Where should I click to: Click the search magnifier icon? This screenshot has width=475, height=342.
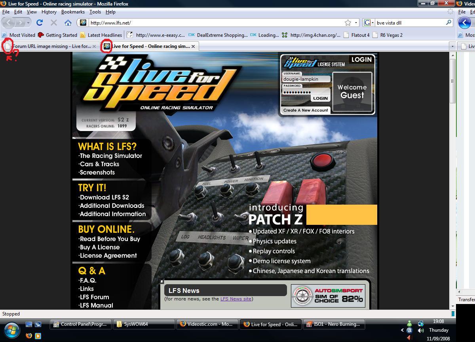tap(448, 23)
